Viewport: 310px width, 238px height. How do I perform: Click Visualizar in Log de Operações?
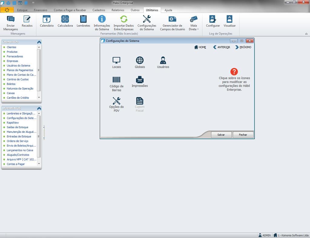229,21
